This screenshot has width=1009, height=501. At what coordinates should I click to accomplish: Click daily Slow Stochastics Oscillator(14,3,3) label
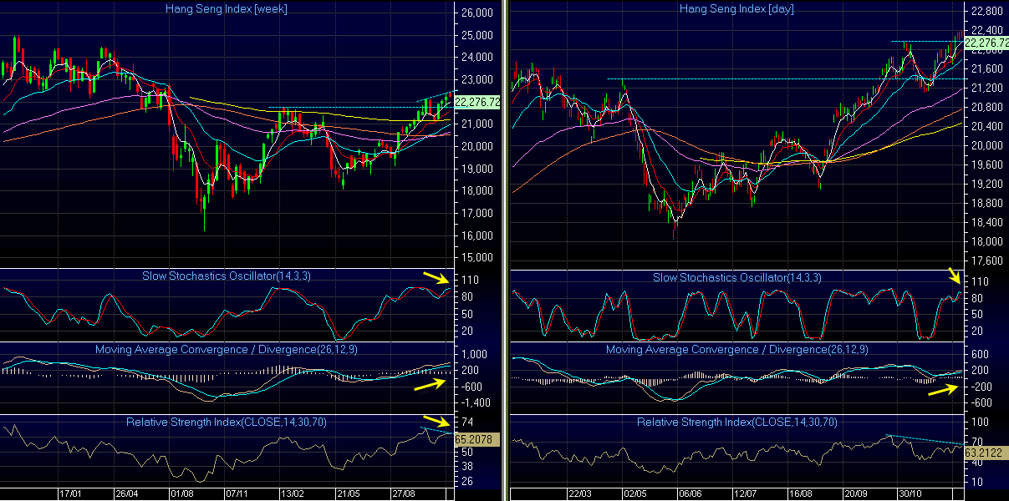[x=736, y=277]
